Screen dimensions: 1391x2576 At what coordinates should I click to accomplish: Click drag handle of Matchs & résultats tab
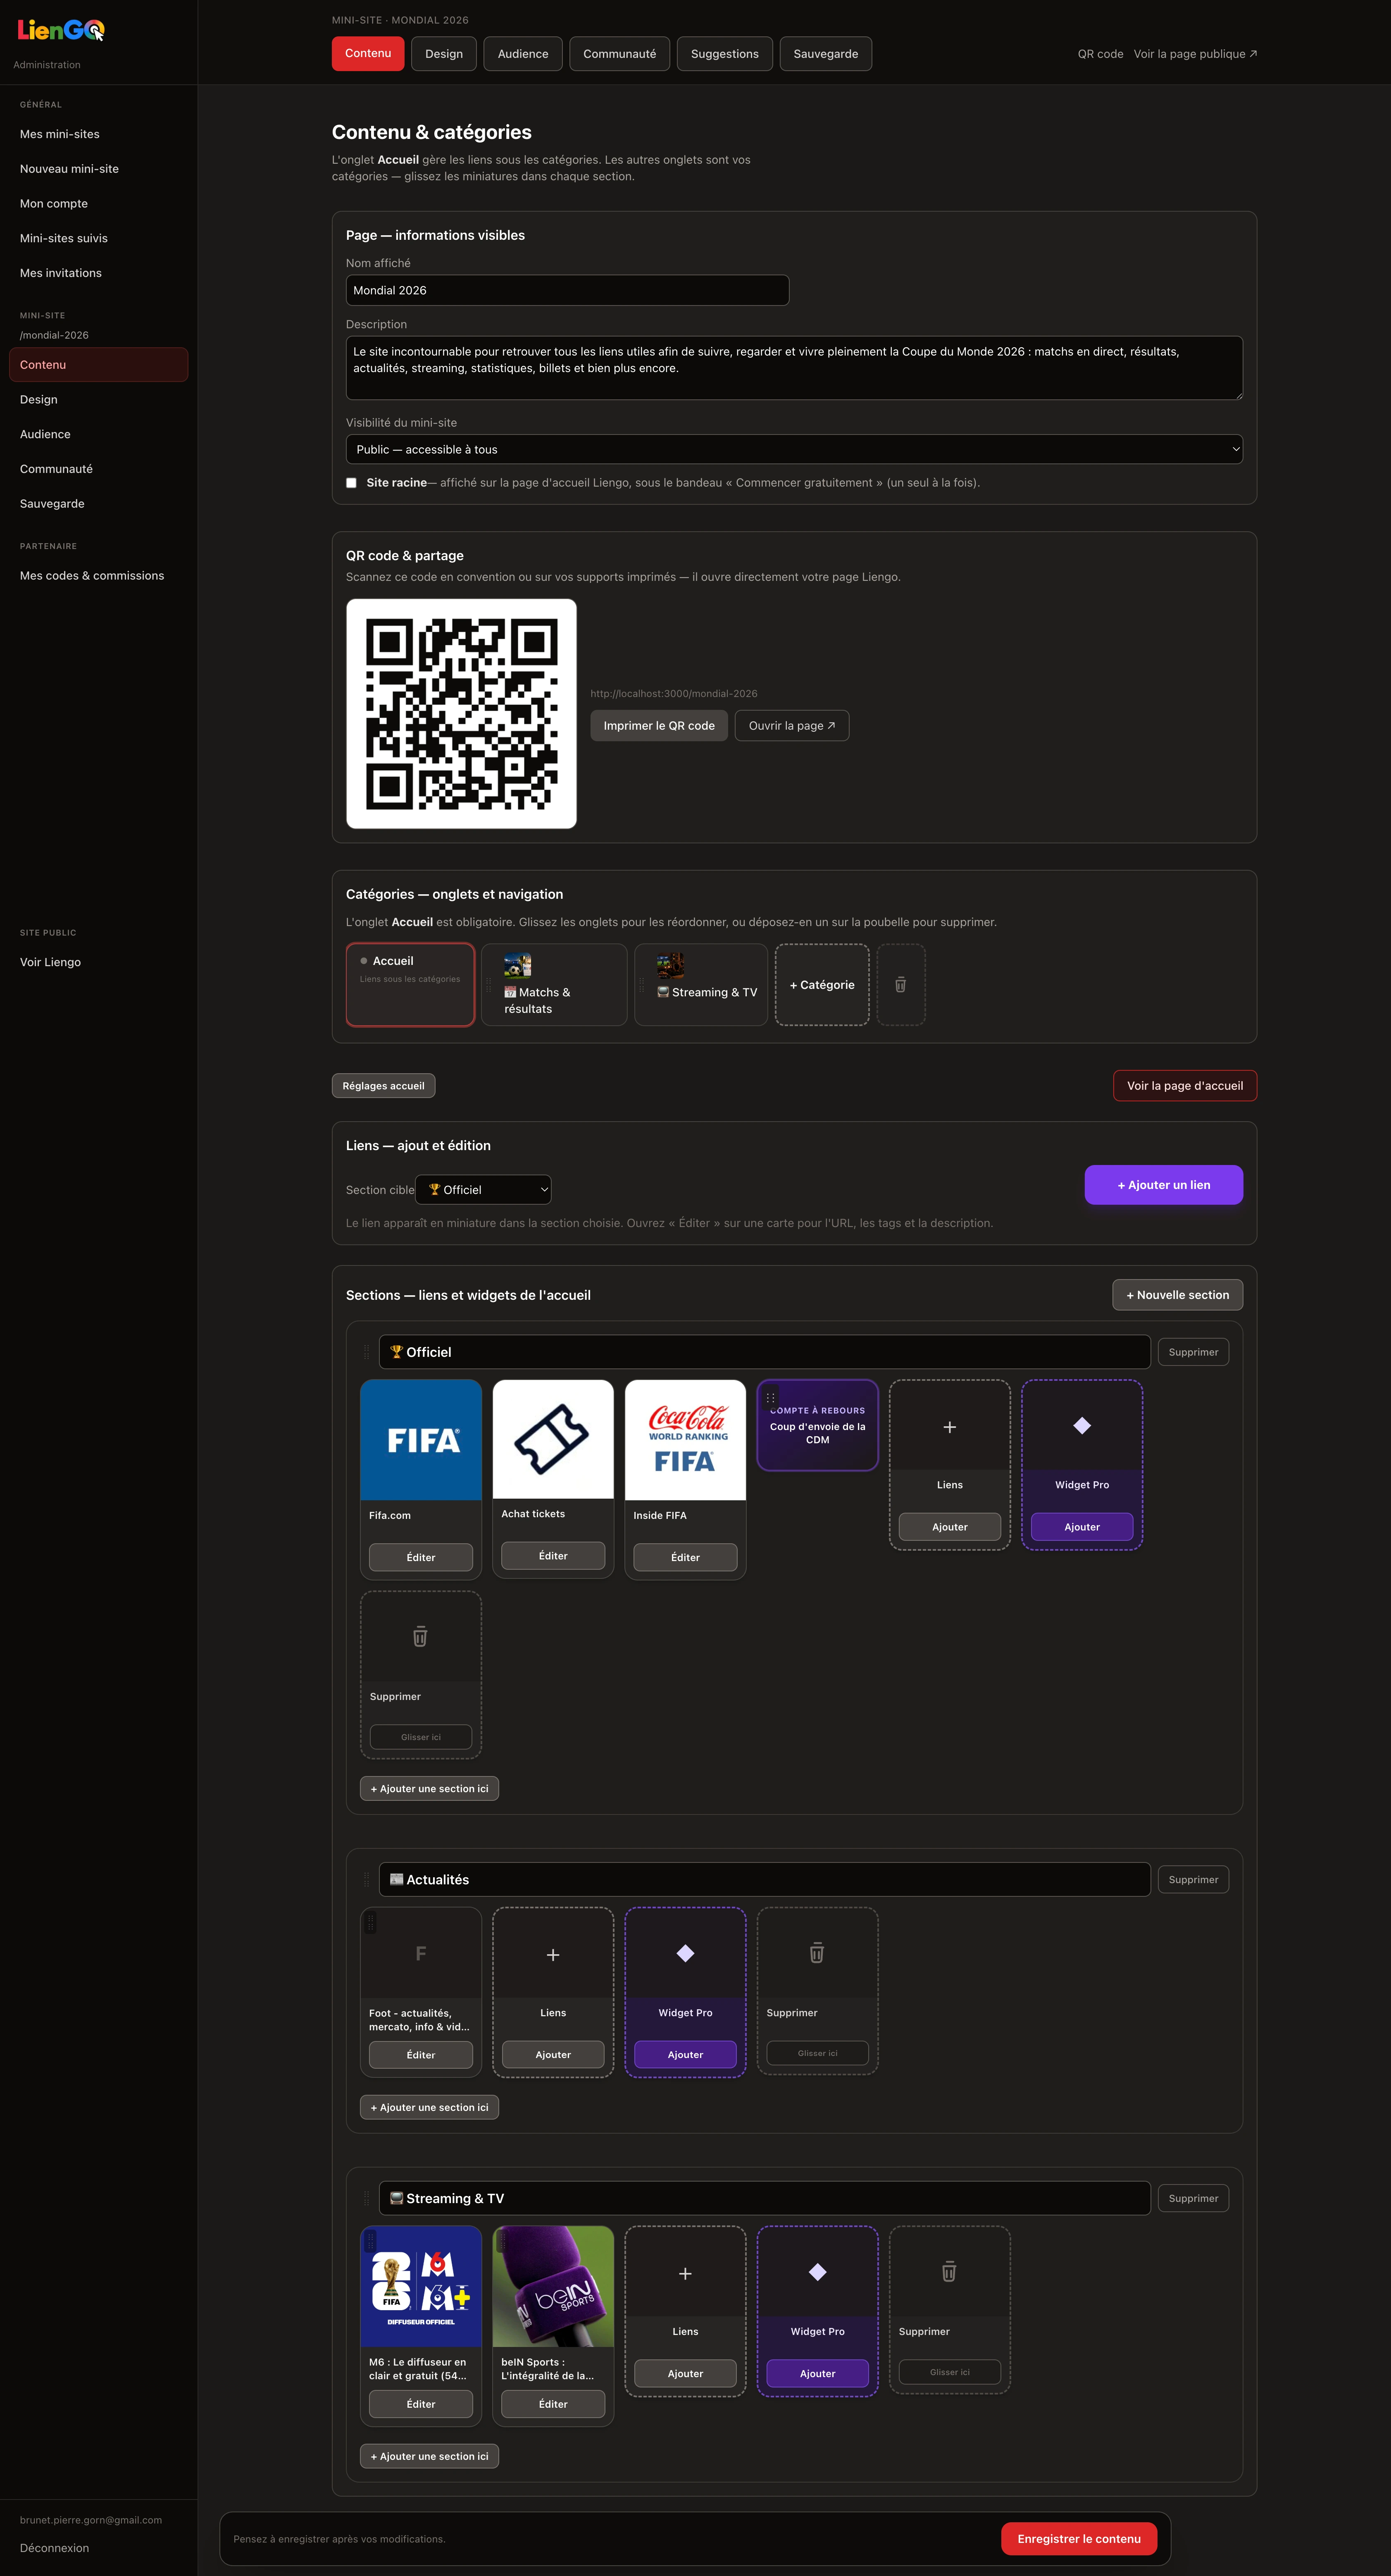[488, 985]
